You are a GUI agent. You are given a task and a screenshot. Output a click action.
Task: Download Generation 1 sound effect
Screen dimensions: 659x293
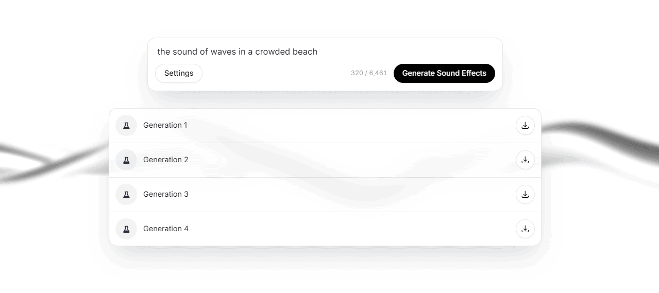(525, 125)
